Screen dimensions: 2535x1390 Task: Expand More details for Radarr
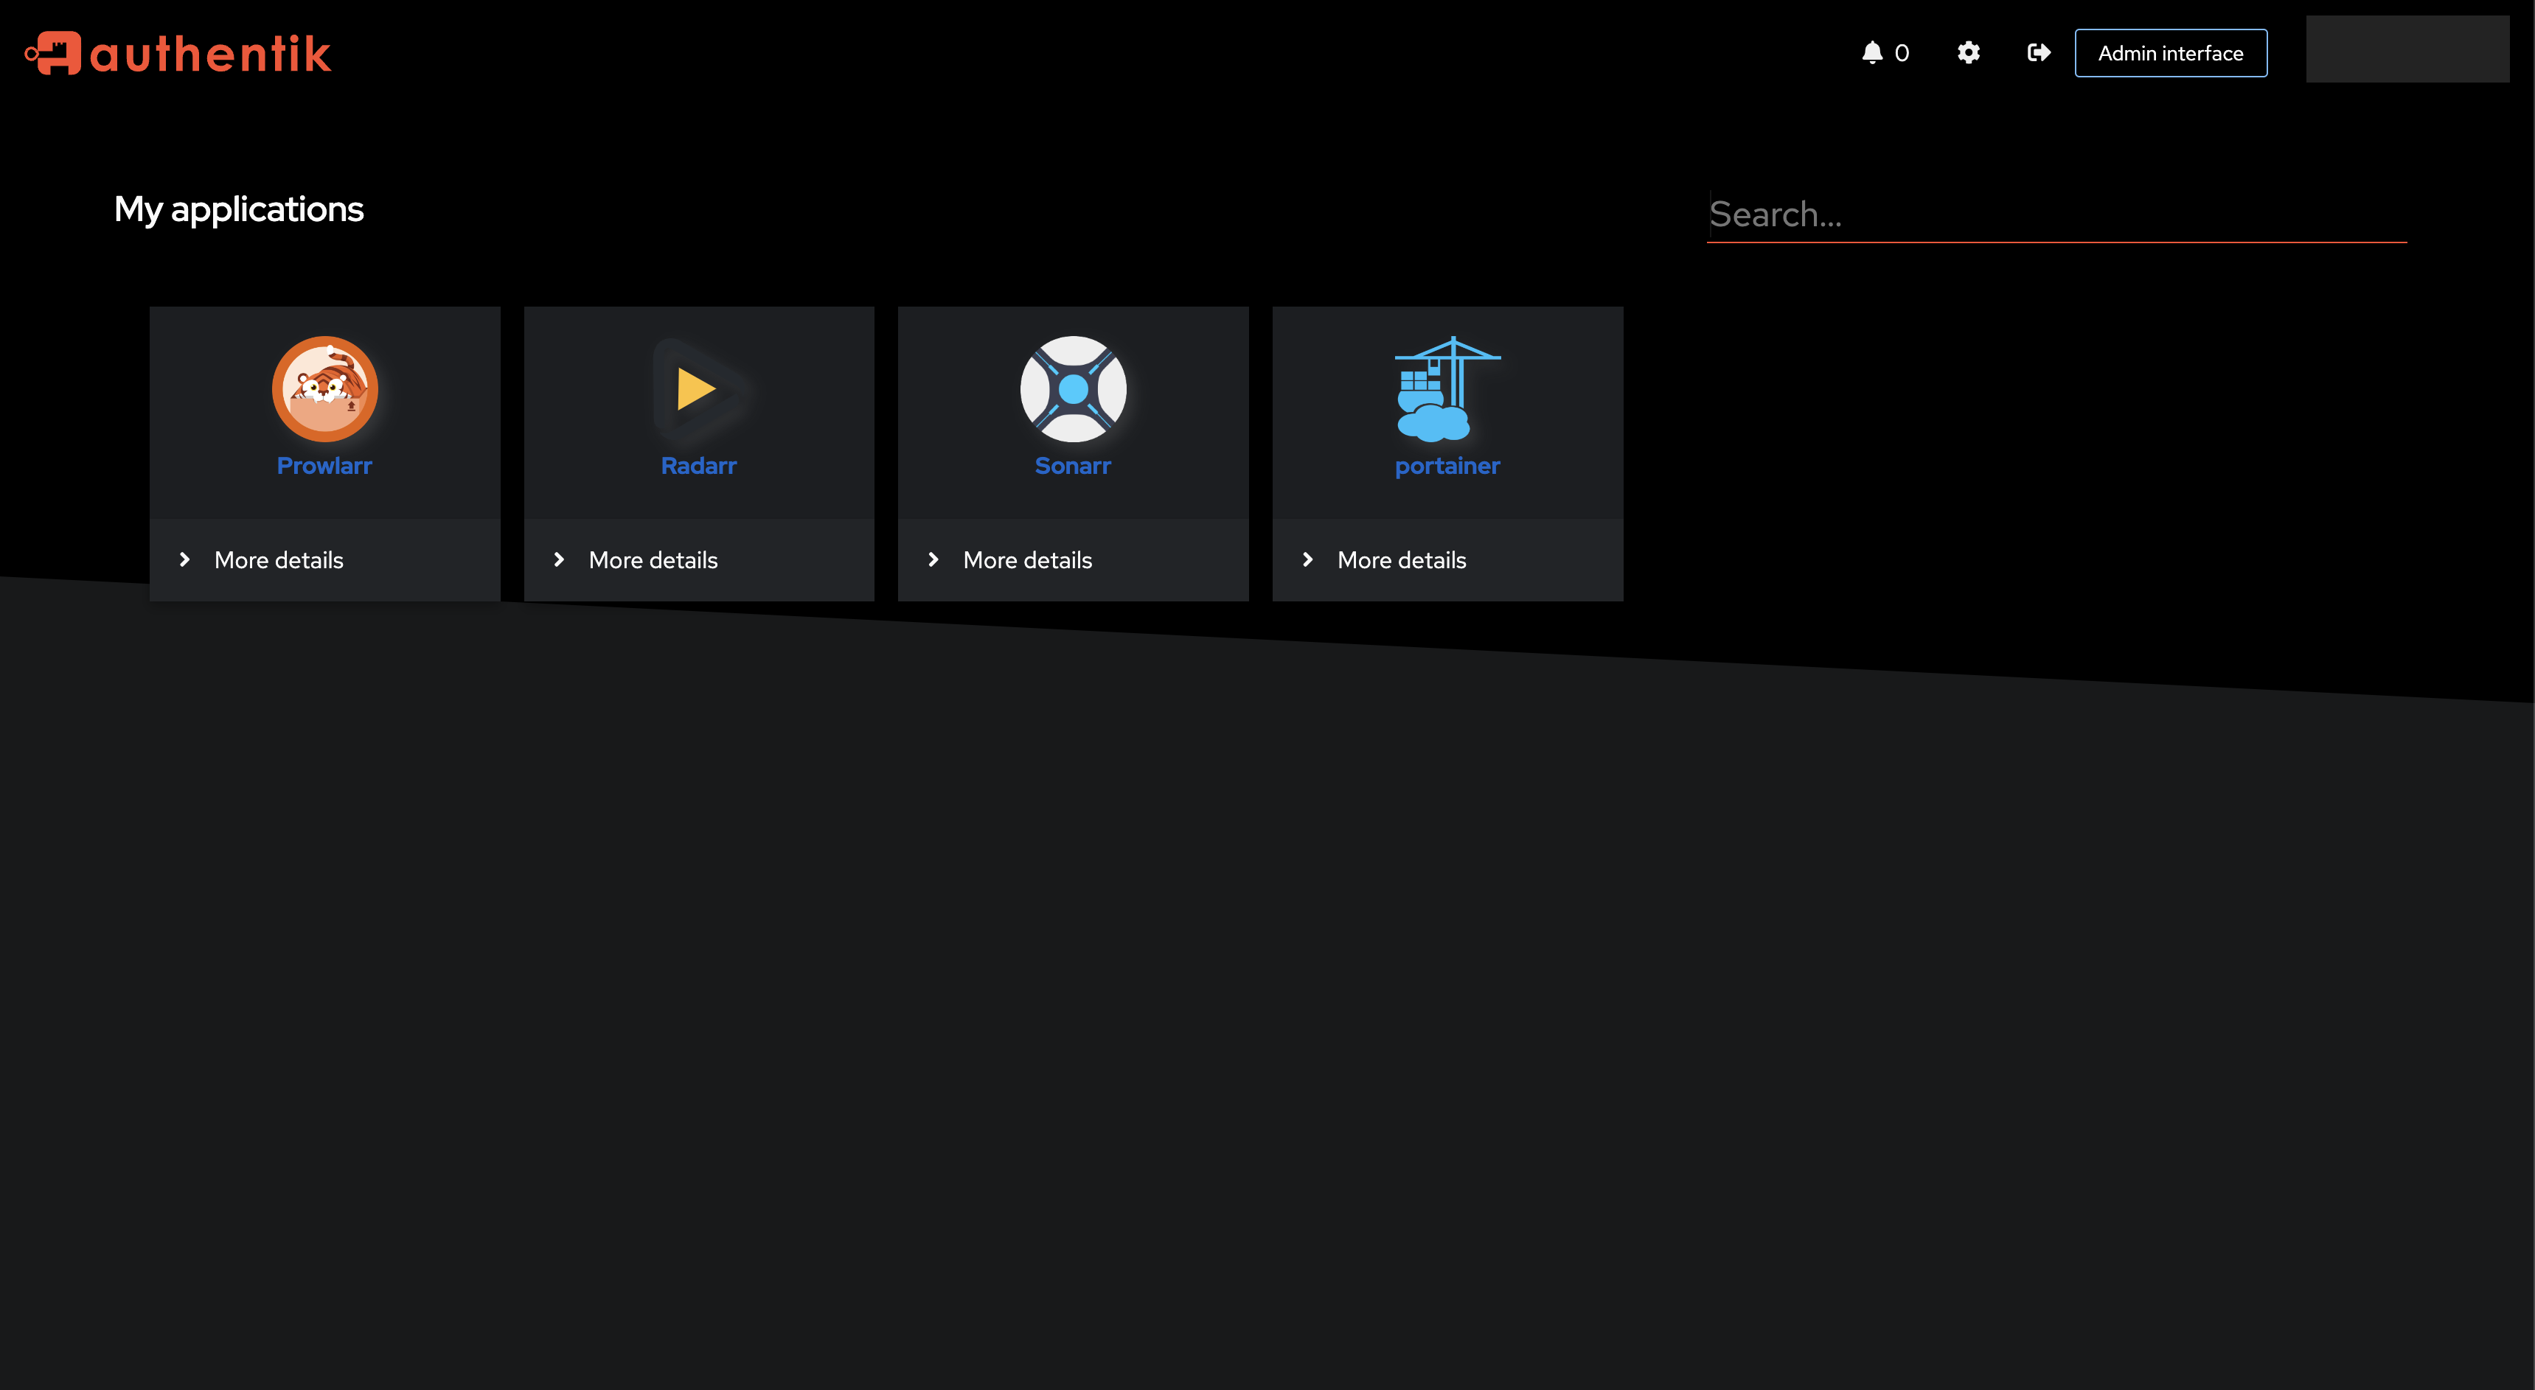[x=699, y=559]
